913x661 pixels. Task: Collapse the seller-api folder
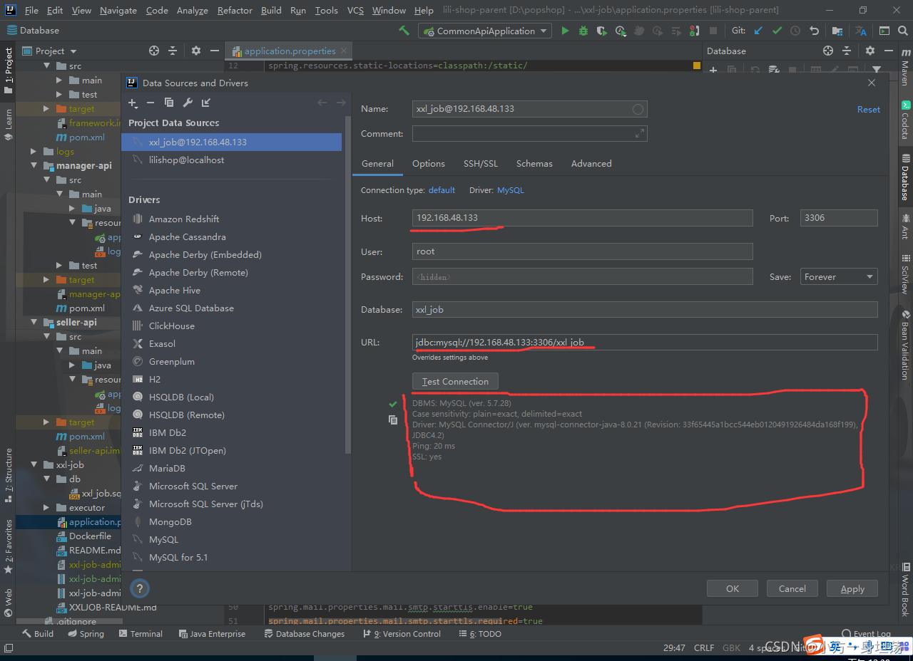click(x=34, y=322)
